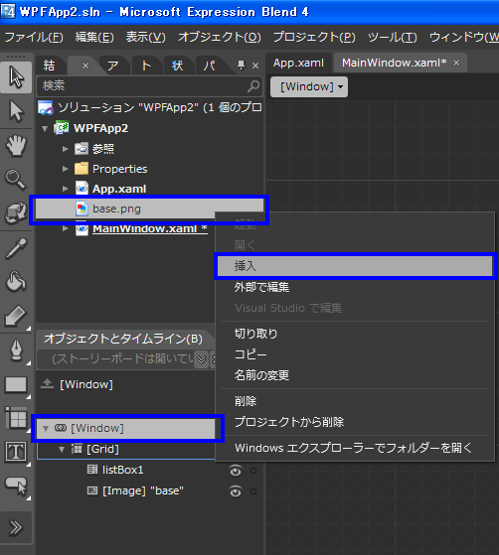499x555 pixels.
Task: Switch to the MainWindow.xaml* document tab
Action: [394, 63]
